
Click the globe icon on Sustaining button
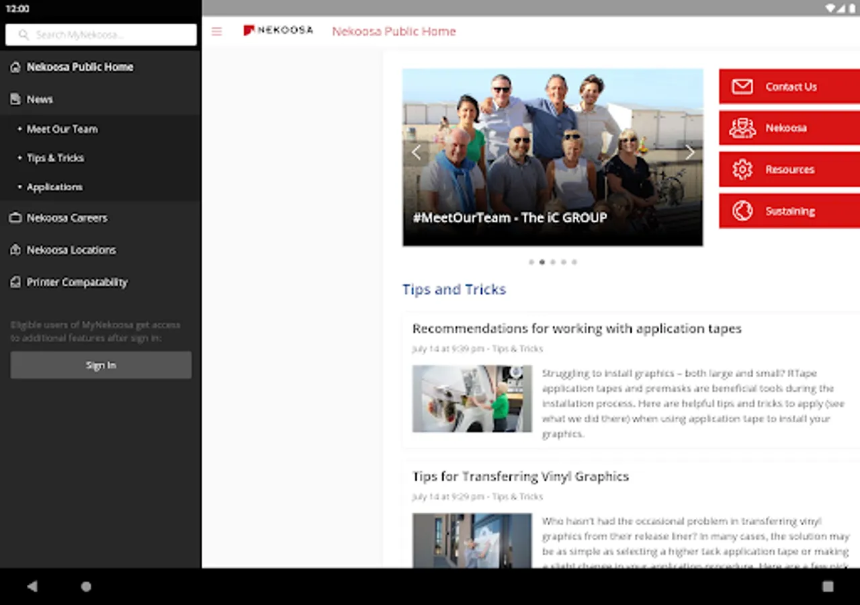pyautogui.click(x=742, y=211)
